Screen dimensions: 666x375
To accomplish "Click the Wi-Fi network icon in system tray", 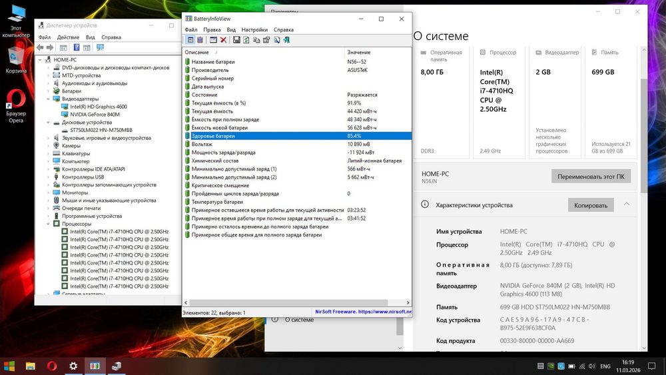I will (x=582, y=366).
